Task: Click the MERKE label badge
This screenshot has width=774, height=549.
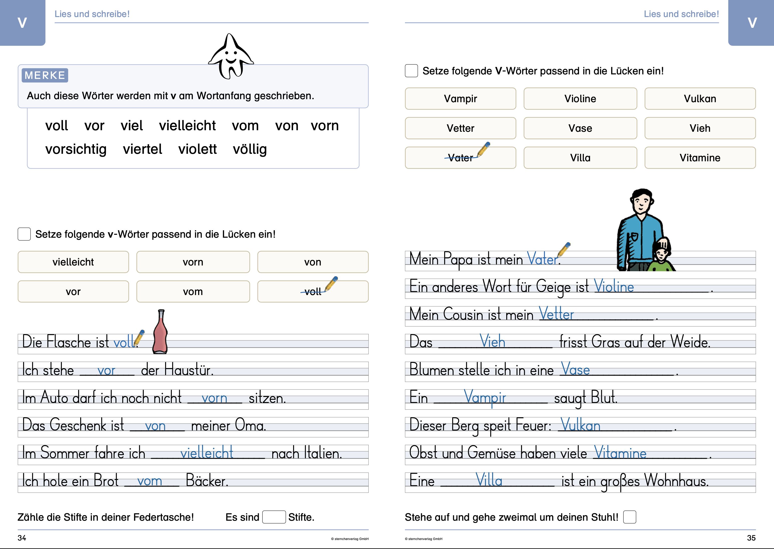Action: (x=45, y=75)
